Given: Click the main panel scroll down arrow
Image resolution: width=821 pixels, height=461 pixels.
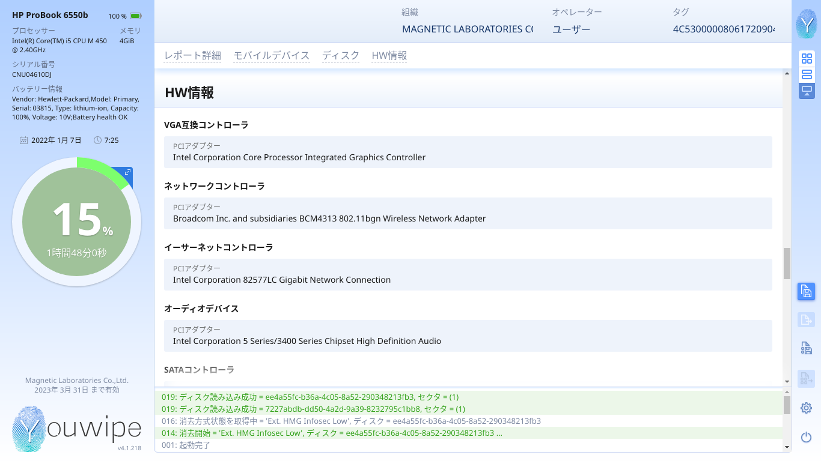Looking at the screenshot, I should tap(787, 381).
